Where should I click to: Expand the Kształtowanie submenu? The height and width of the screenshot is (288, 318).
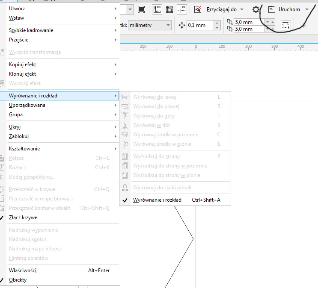click(24, 149)
